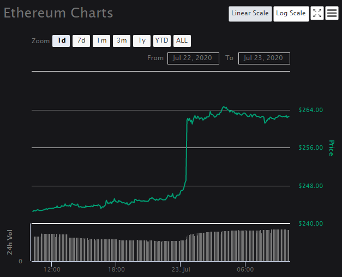Click the $264.00 price axis label
This screenshot has height=277, width=342.
click(x=310, y=110)
